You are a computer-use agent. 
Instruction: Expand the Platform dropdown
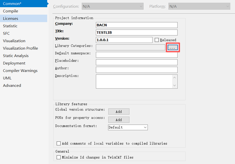[199, 6]
